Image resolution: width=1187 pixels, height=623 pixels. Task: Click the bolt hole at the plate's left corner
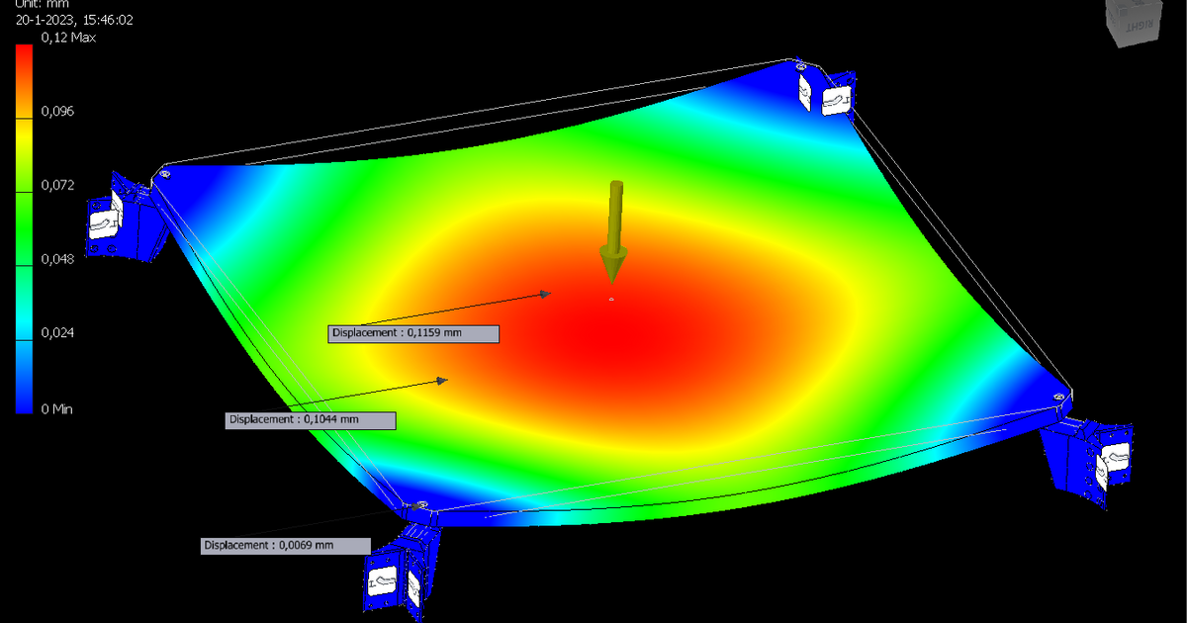click(164, 175)
